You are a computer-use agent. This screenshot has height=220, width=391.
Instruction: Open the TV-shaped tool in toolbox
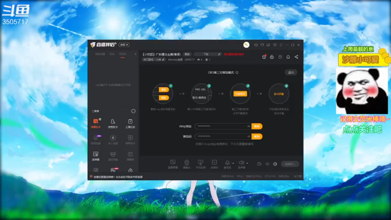[x=130, y=156]
